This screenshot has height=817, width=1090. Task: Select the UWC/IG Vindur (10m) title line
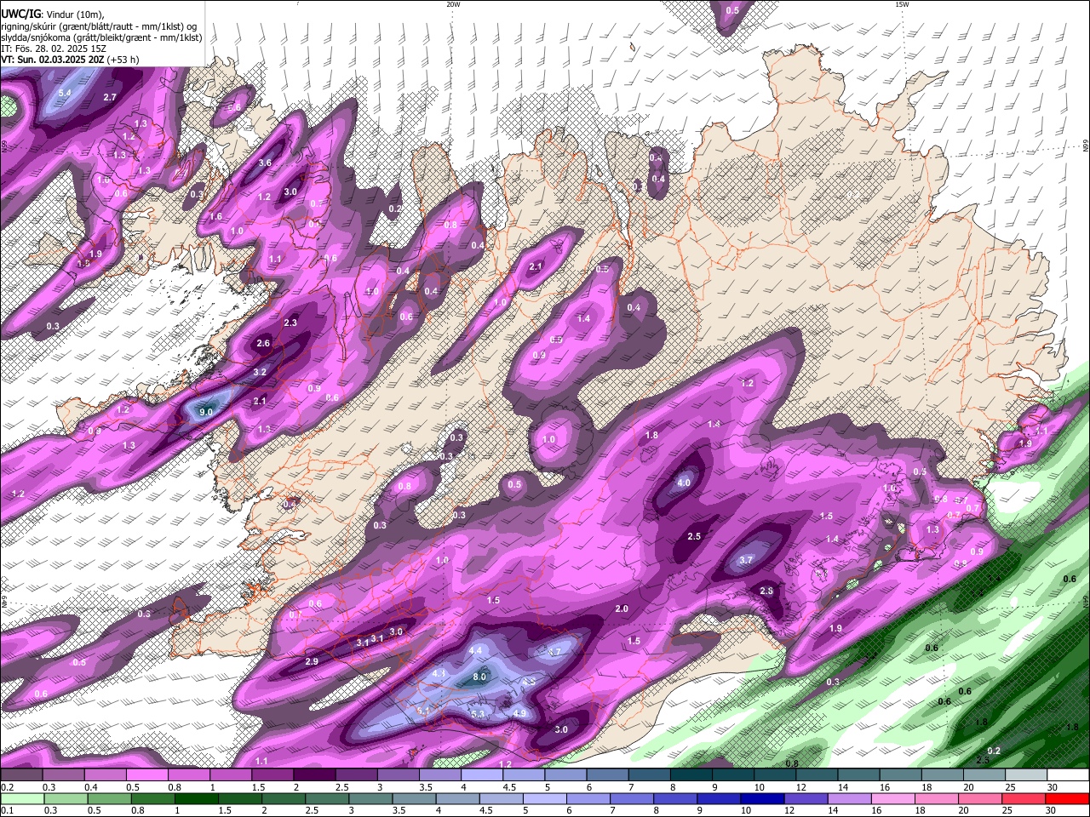tap(53, 14)
